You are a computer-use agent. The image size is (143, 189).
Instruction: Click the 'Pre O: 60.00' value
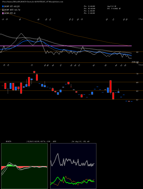pyautogui.click(x=90, y=6)
